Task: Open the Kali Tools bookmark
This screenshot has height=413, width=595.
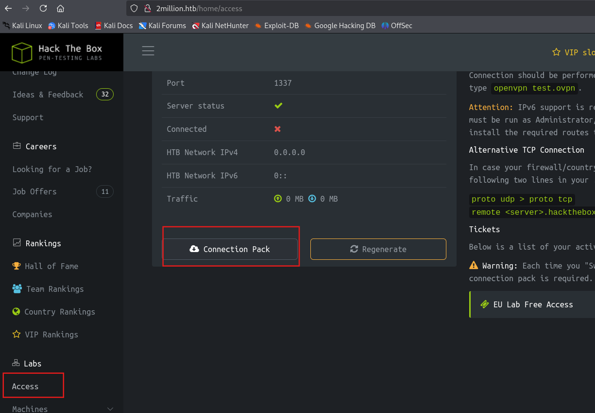Action: pos(68,26)
